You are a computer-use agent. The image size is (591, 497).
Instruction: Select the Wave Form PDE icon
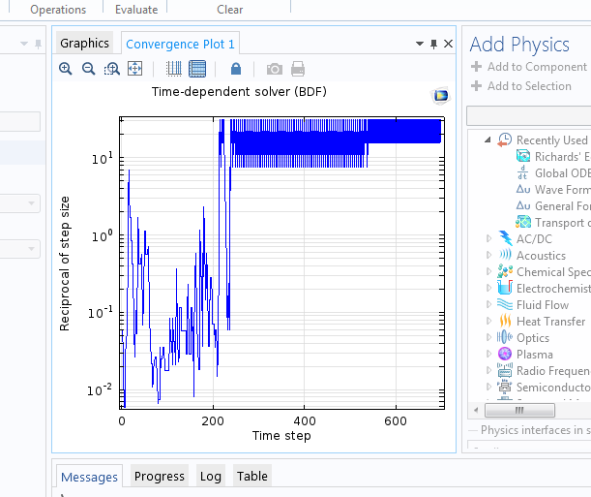coord(523,189)
